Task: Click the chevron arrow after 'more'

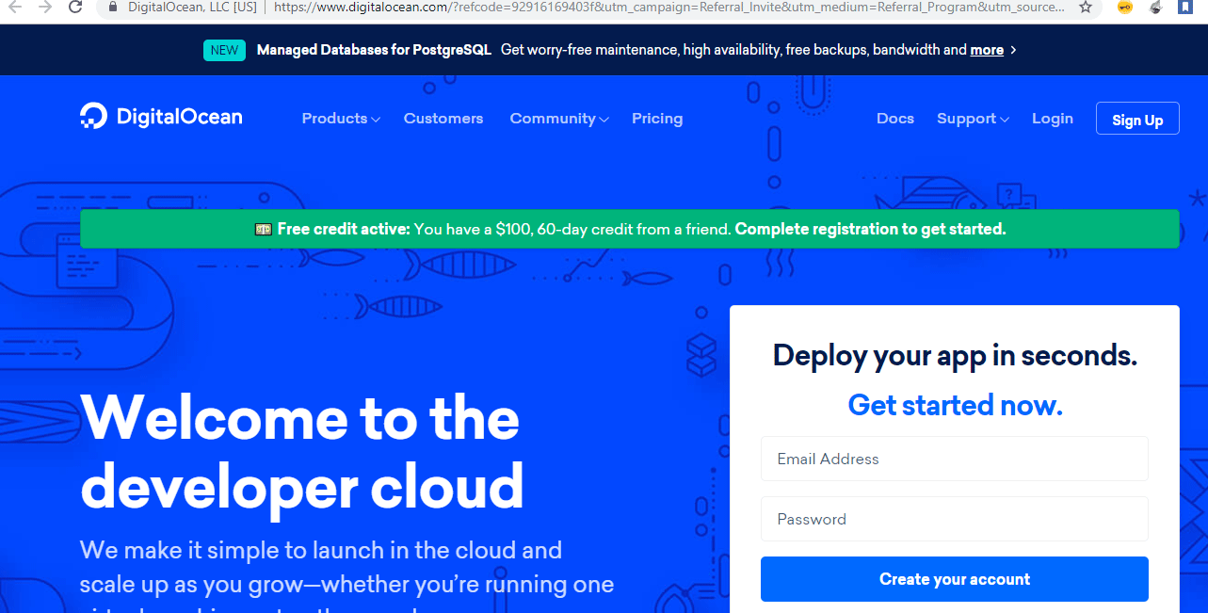Action: pos(1013,50)
